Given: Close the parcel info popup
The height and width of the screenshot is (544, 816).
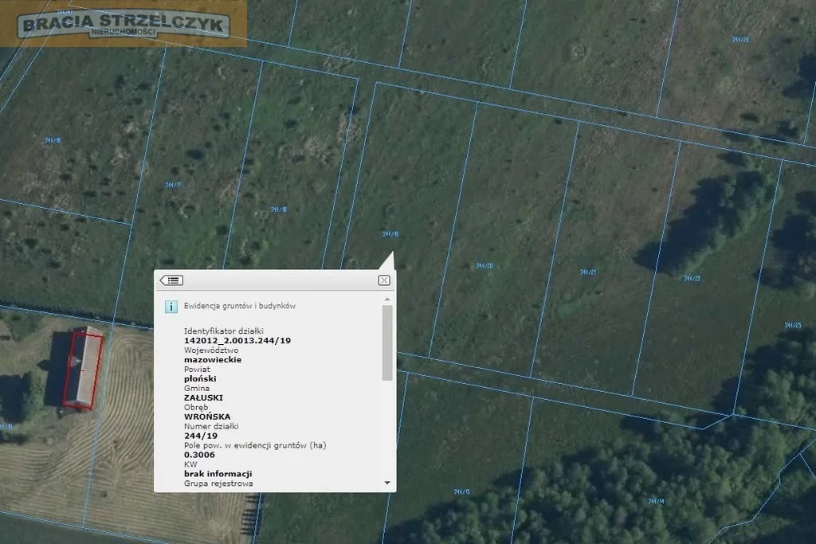Looking at the screenshot, I should coord(384,280).
